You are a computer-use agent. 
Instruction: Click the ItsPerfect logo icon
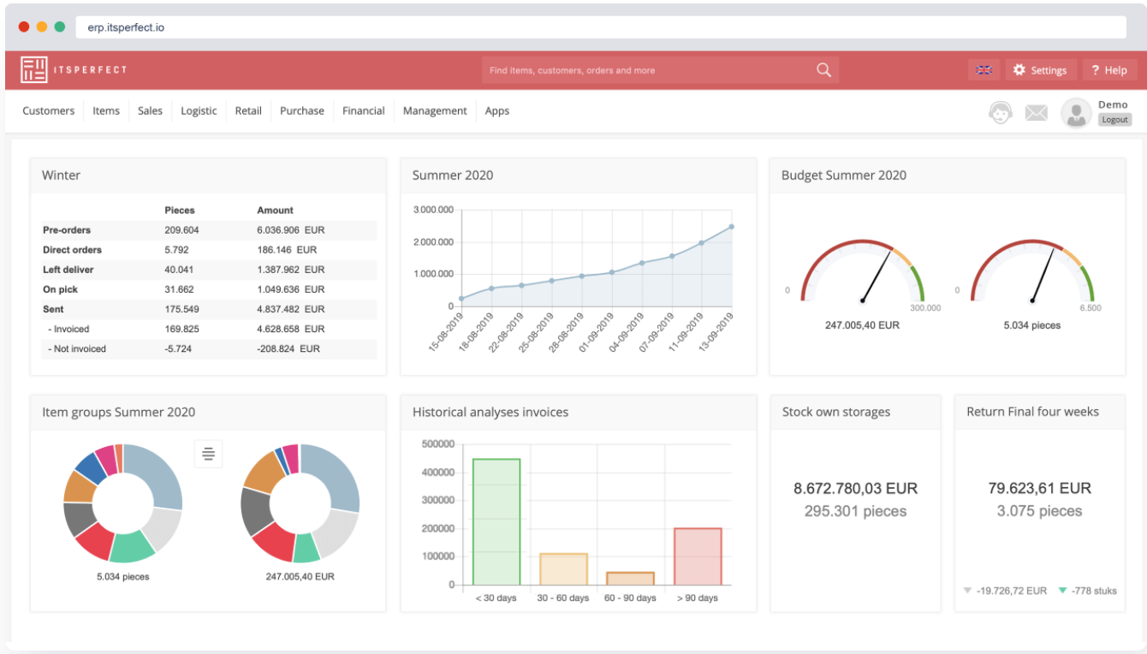(x=34, y=69)
